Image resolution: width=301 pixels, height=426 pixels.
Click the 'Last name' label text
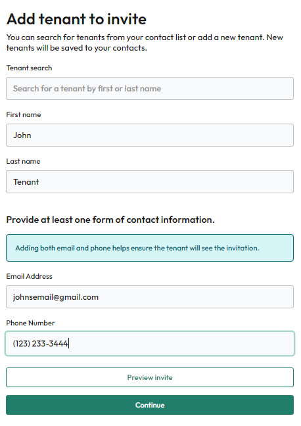point(24,161)
